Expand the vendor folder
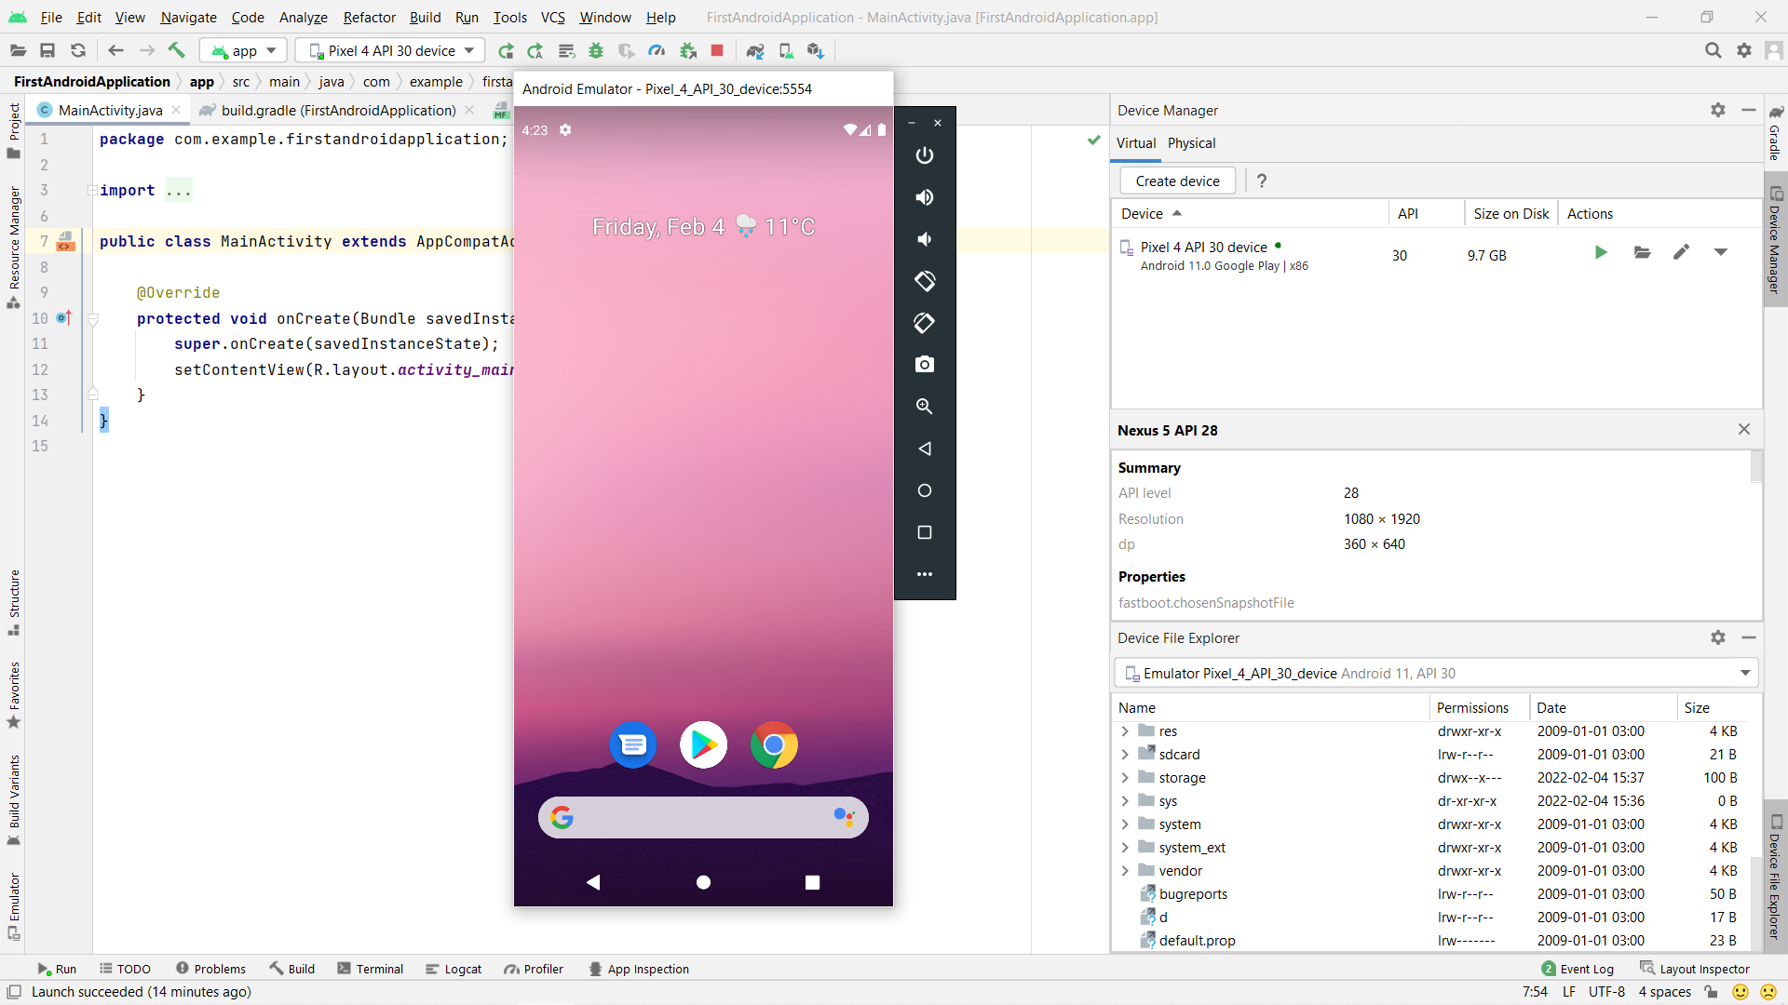The width and height of the screenshot is (1788, 1005). 1125,871
